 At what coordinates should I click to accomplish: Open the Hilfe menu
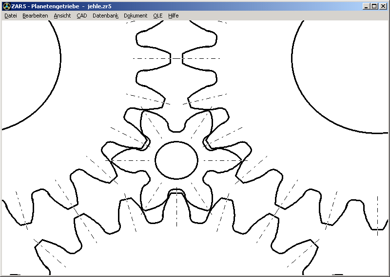174,16
